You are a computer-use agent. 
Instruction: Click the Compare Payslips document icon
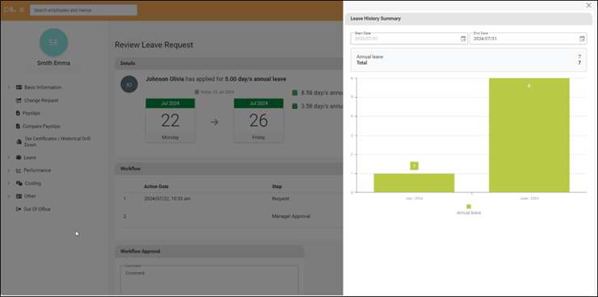point(18,127)
